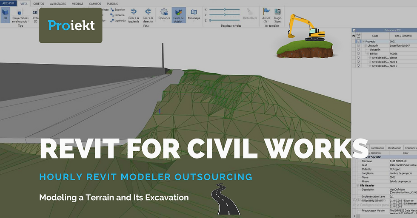
Task: Switch to the PLUGINS ribbon tab
Action: click(x=112, y=4)
